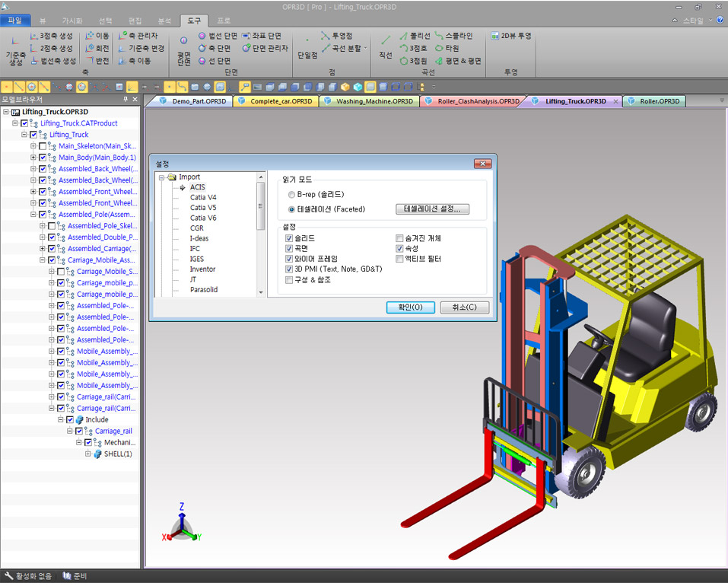The image size is (728, 586).
Task: Uncheck the 와이어 프레임 checkbox
Action: (289, 259)
